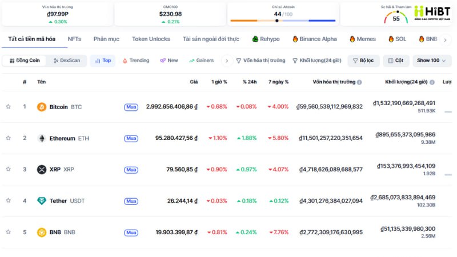Click the info icon beside Khối lượng(24 giờ) header
This screenshot has width=457, height=257.
(432, 82)
